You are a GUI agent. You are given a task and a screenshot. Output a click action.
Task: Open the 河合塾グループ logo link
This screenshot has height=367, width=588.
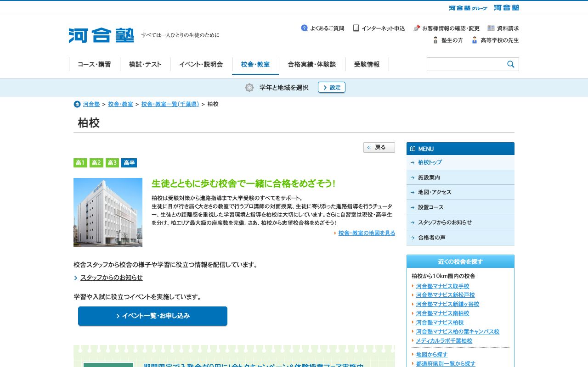(468, 8)
